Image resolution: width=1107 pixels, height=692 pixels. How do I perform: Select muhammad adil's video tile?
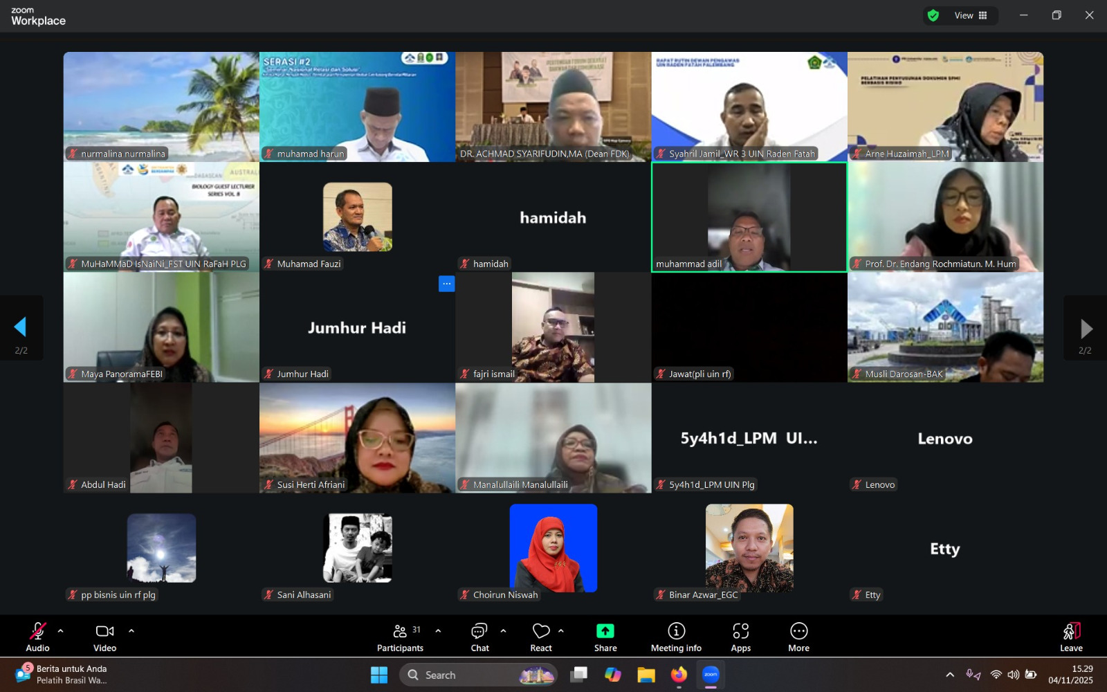(x=749, y=217)
